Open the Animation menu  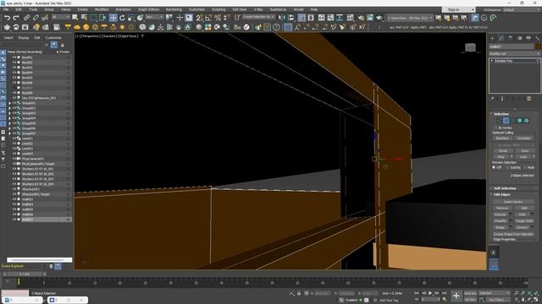tap(123, 9)
